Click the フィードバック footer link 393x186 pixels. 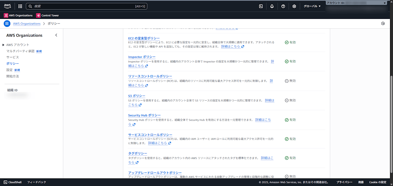(x=36, y=182)
